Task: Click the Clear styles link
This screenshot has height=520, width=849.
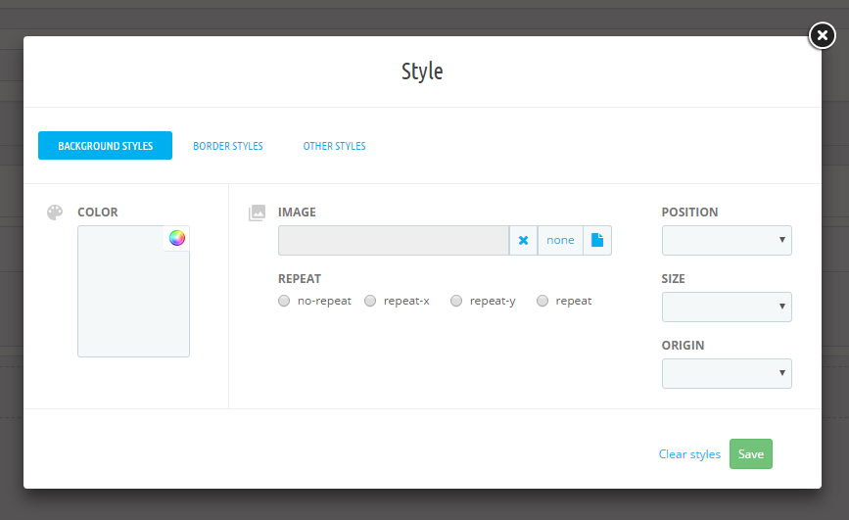Action: pyautogui.click(x=689, y=454)
